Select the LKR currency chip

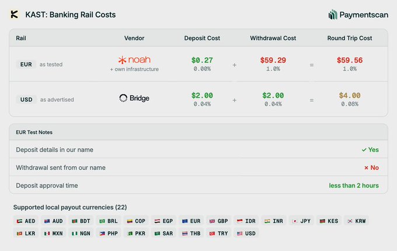click(x=26, y=234)
